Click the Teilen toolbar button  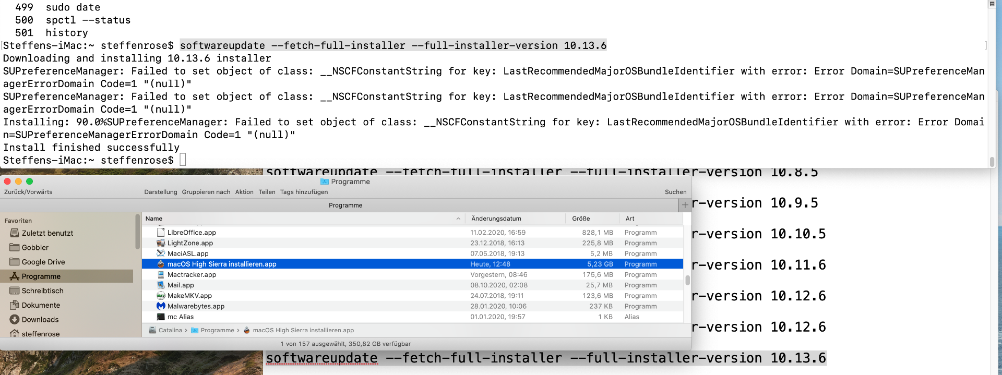pos(267,192)
